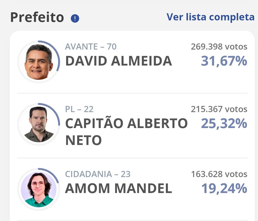The height and width of the screenshot is (221, 258).
Task: Open Ver lista completa link
Action: tap(210, 17)
